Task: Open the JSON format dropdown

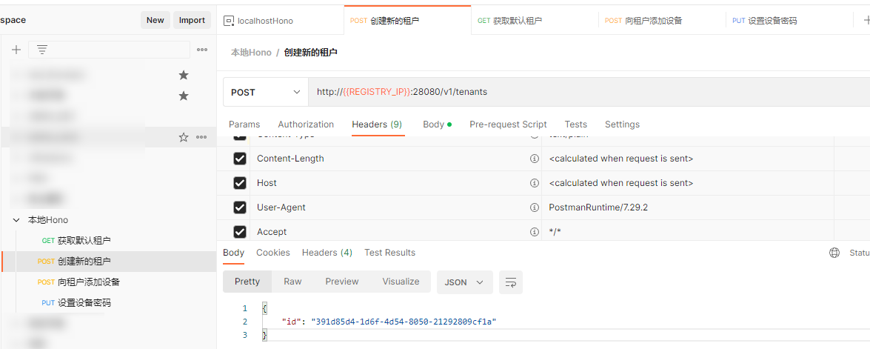Action: (464, 282)
